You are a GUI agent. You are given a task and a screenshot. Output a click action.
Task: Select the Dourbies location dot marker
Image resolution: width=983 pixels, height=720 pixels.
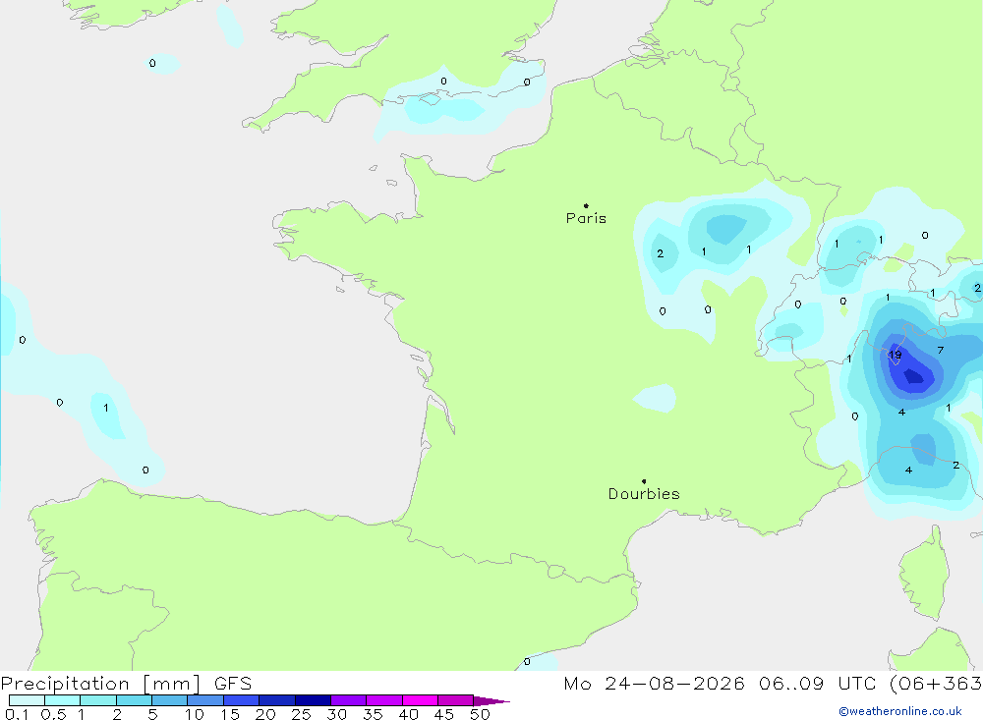[644, 481]
